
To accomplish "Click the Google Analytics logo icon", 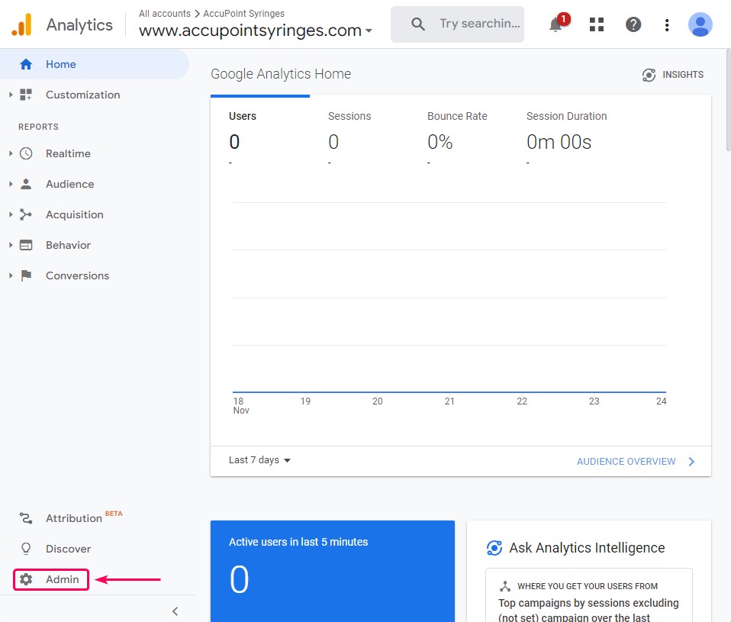I will tap(21, 24).
